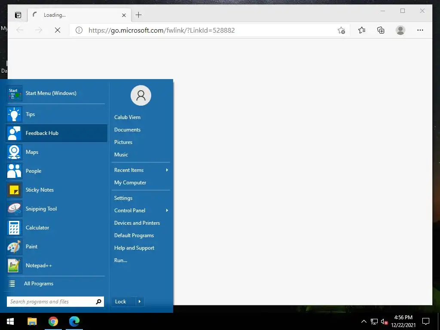Viewport: 440px width, 330px height.
Task: Click the Windows Start button
Action: coord(10,321)
